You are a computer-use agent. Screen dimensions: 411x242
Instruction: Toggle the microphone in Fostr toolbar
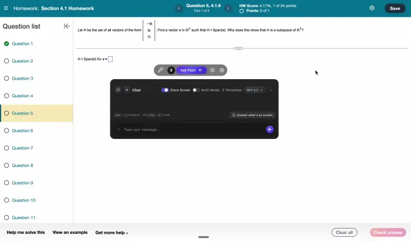[171, 70]
